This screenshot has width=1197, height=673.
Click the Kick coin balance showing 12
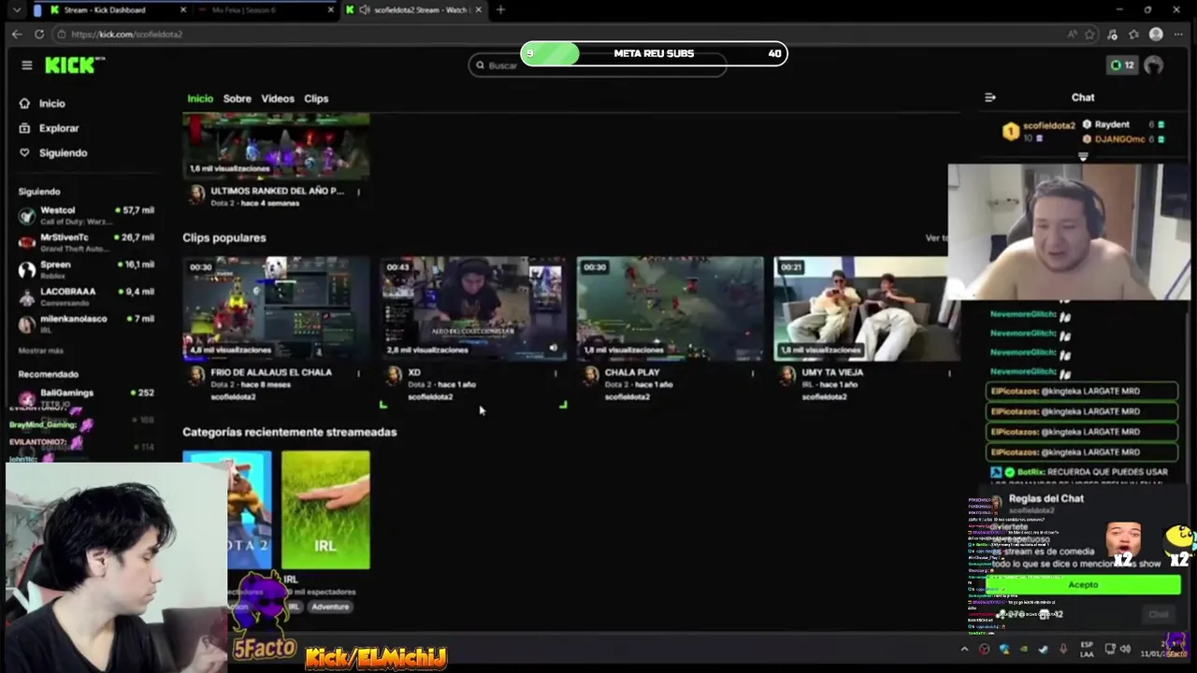click(x=1121, y=65)
